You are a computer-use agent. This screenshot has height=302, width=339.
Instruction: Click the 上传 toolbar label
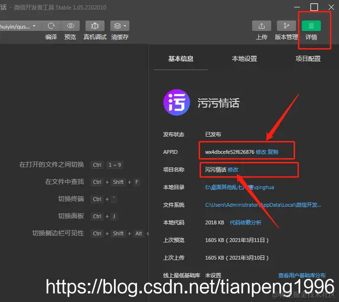click(262, 37)
